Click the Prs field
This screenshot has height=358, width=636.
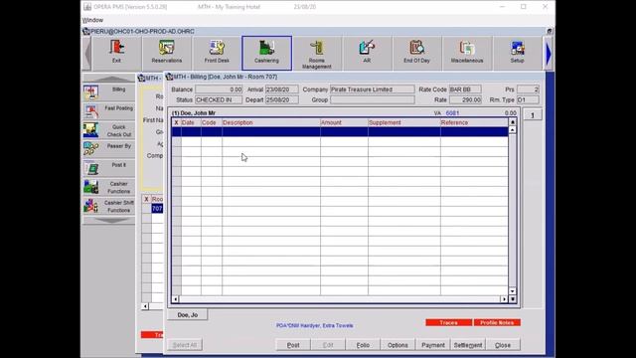pos(528,89)
